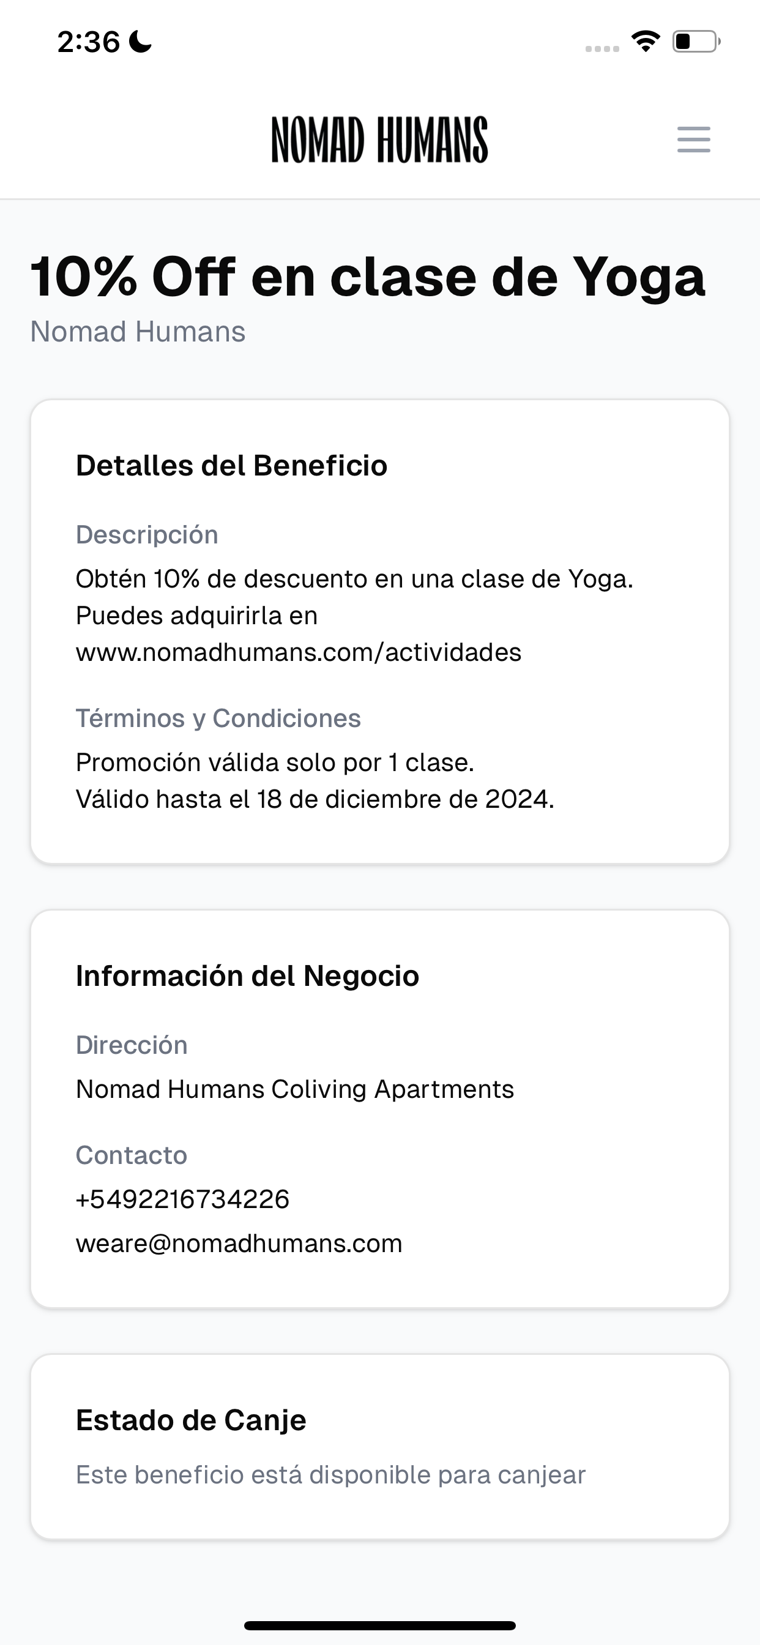Screen dimensions: 760x1645
Task: Tap the benefit available to redeem message
Action: (331, 1475)
